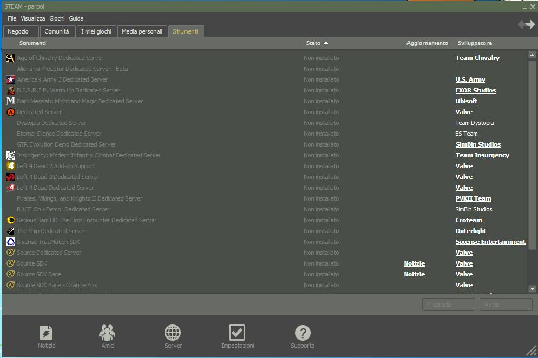Viewport: 538px width, 358px height.
Task: Click the Left 4 Dead 2 Add-on Support icon
Action: (x=11, y=167)
